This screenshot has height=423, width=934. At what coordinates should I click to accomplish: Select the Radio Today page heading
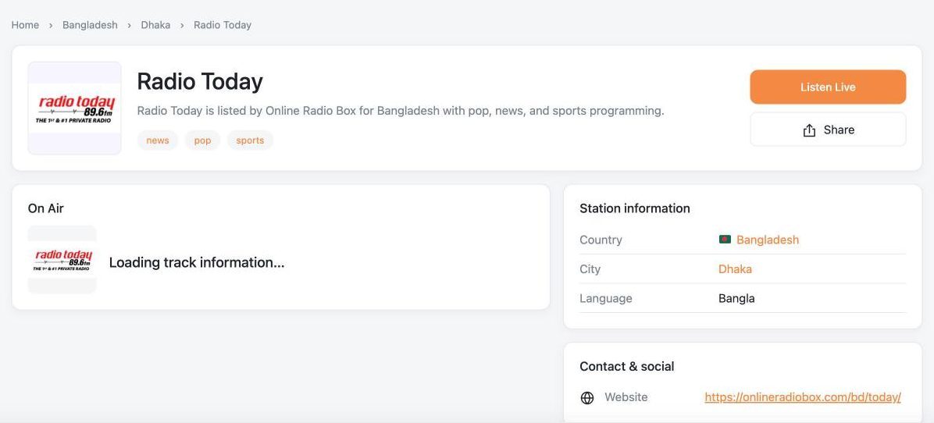pos(200,81)
